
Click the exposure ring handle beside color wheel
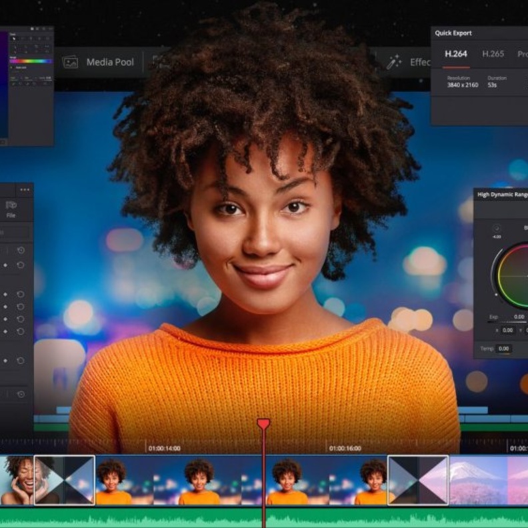(x=496, y=295)
